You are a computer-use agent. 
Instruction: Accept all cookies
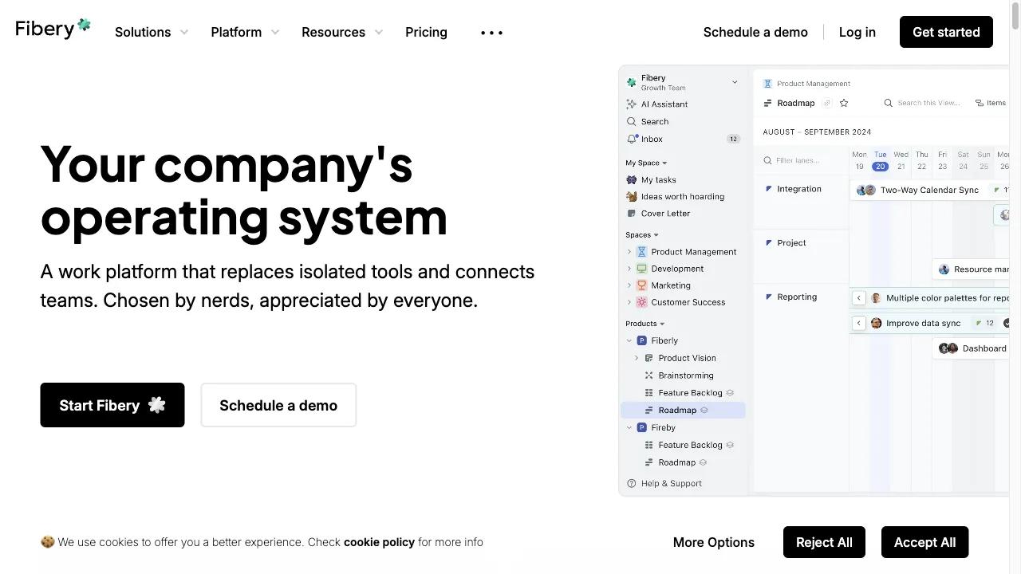pyautogui.click(x=924, y=542)
